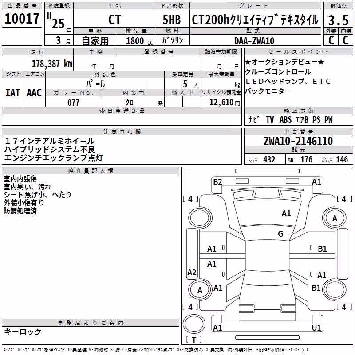
Task: Click the inspector note "室内内張傷"
Action: [20, 179]
